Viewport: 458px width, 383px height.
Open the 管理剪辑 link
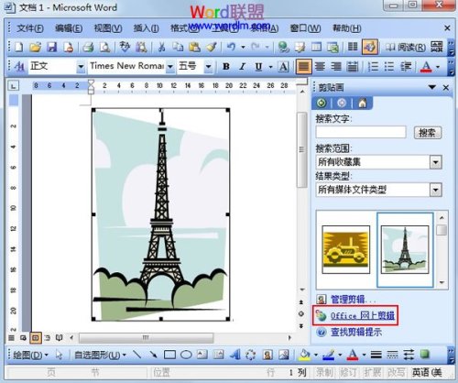pos(353,300)
